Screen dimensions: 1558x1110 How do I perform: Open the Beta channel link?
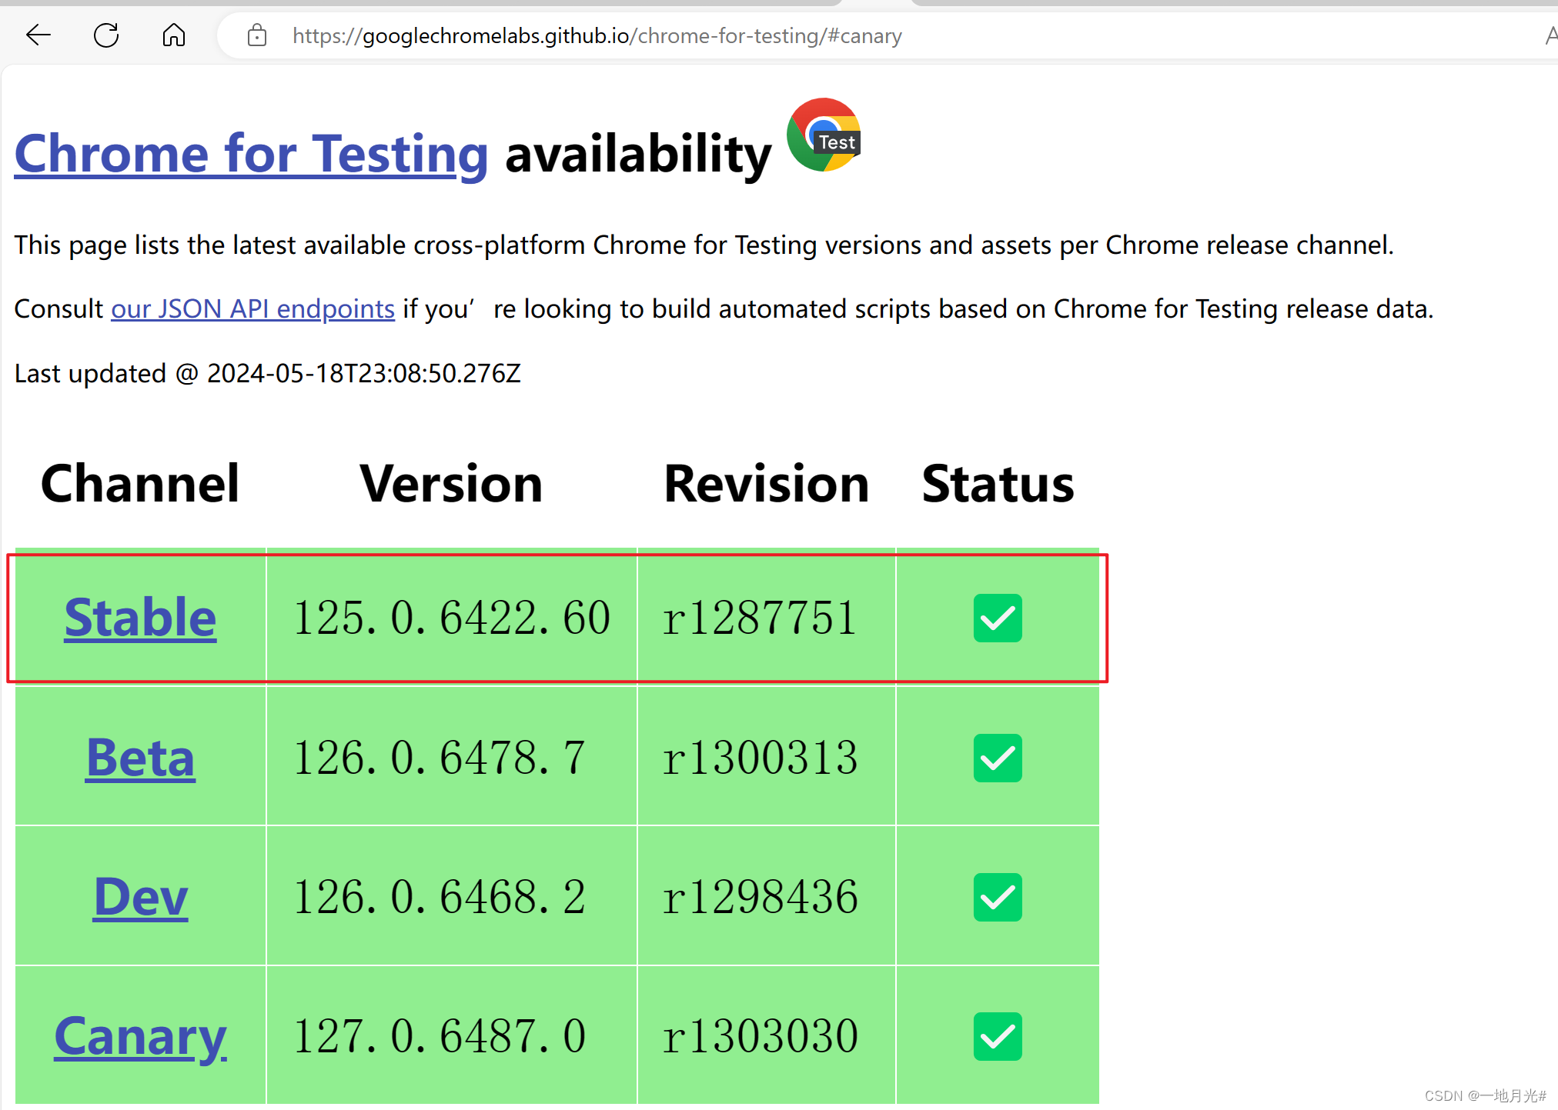pyautogui.click(x=139, y=758)
